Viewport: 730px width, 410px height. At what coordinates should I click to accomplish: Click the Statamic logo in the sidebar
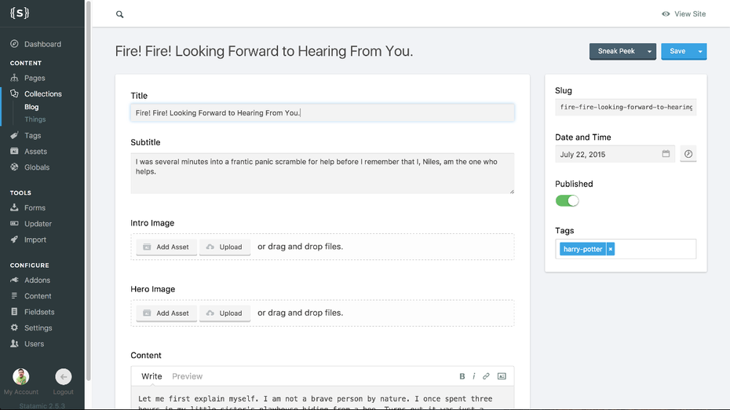(20, 13)
